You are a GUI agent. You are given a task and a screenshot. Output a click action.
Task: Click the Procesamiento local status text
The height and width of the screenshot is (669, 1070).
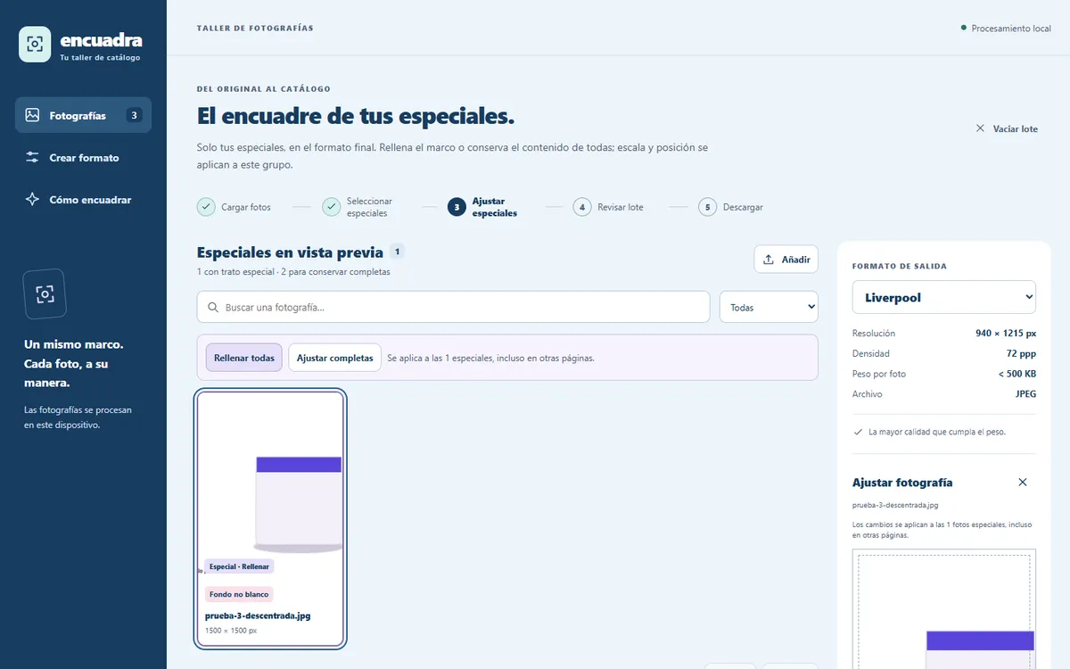(1011, 29)
